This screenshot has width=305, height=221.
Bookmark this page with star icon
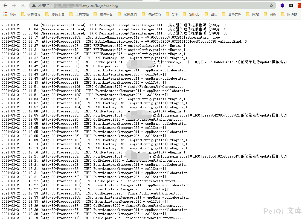coord(271,5)
